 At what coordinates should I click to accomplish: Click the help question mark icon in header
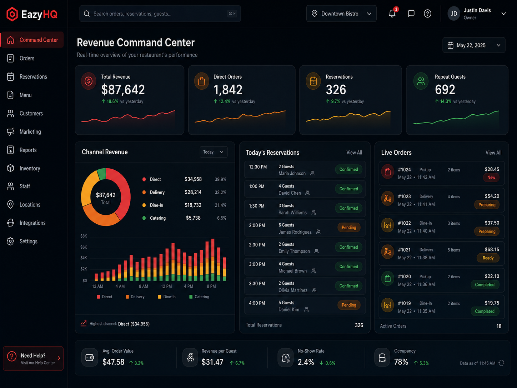[427, 14]
